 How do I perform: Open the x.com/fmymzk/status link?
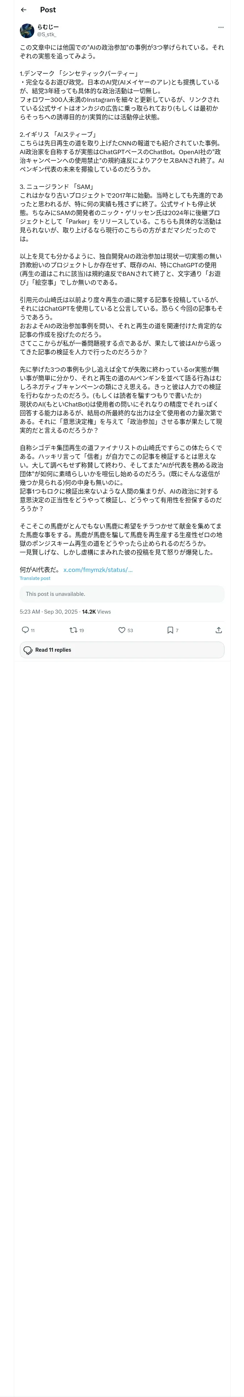(98, 569)
